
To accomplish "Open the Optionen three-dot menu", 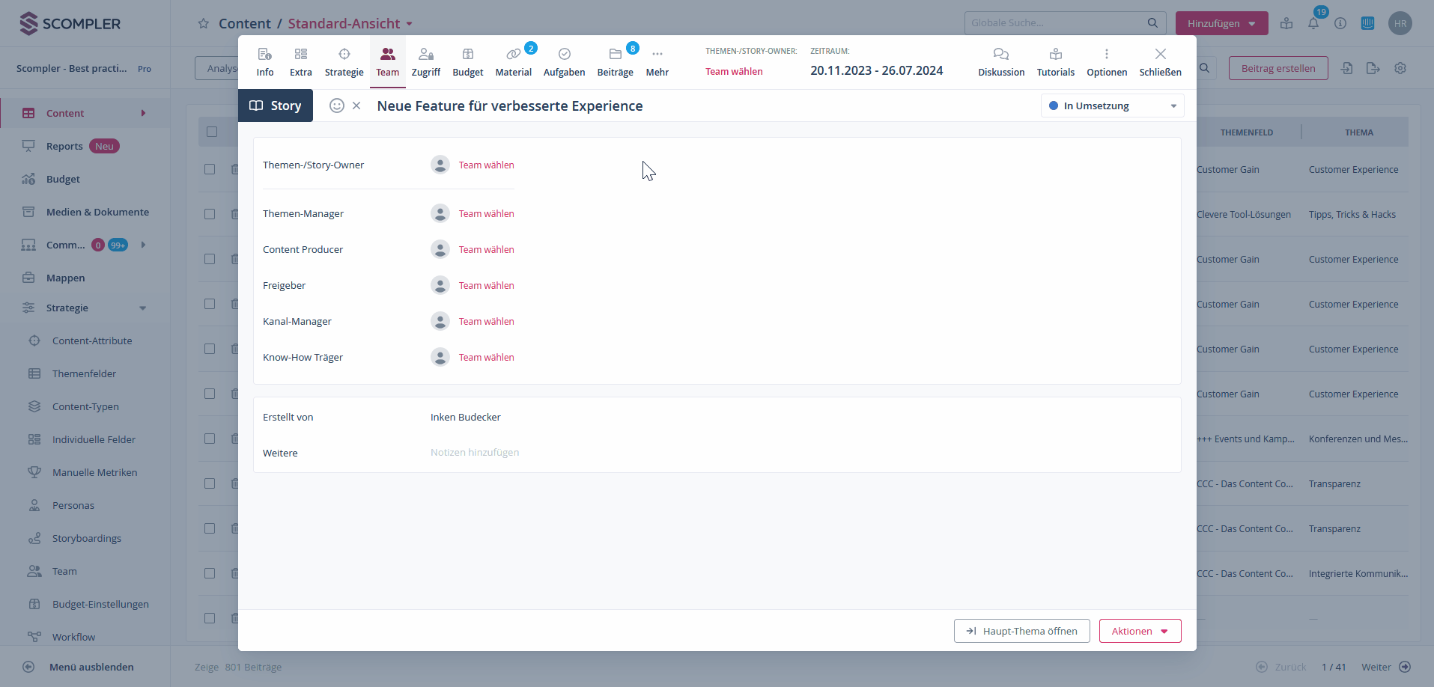I will [1106, 61].
